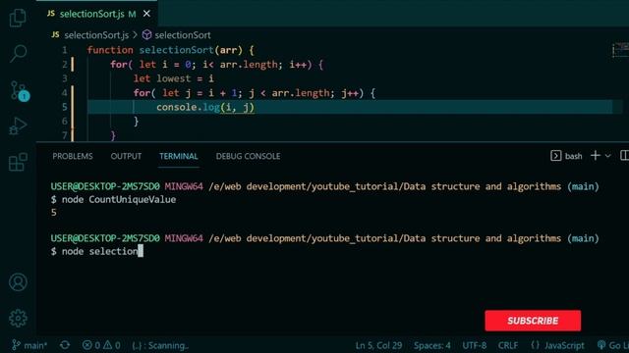Click the minimap at editor edge
629x353 pixels.
(x=620, y=50)
